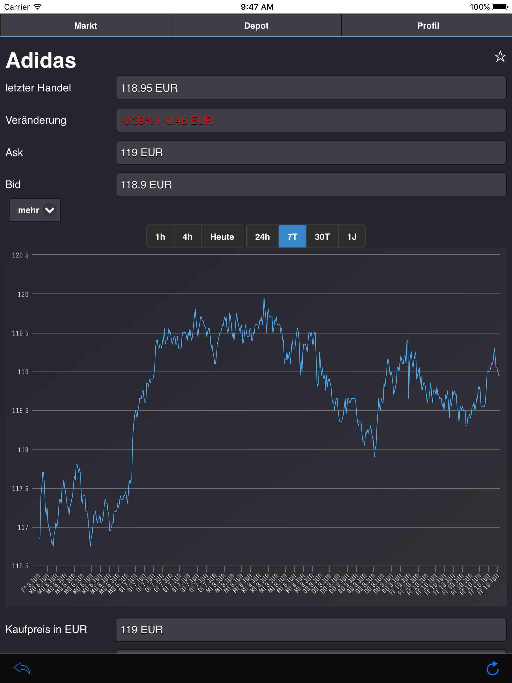This screenshot has width=512, height=683.
Task: Tap the back arrow icon
Action: coord(22,668)
